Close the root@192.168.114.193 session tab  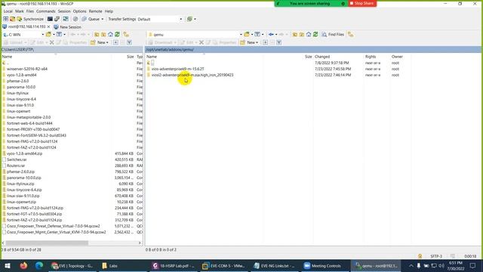click(x=48, y=27)
